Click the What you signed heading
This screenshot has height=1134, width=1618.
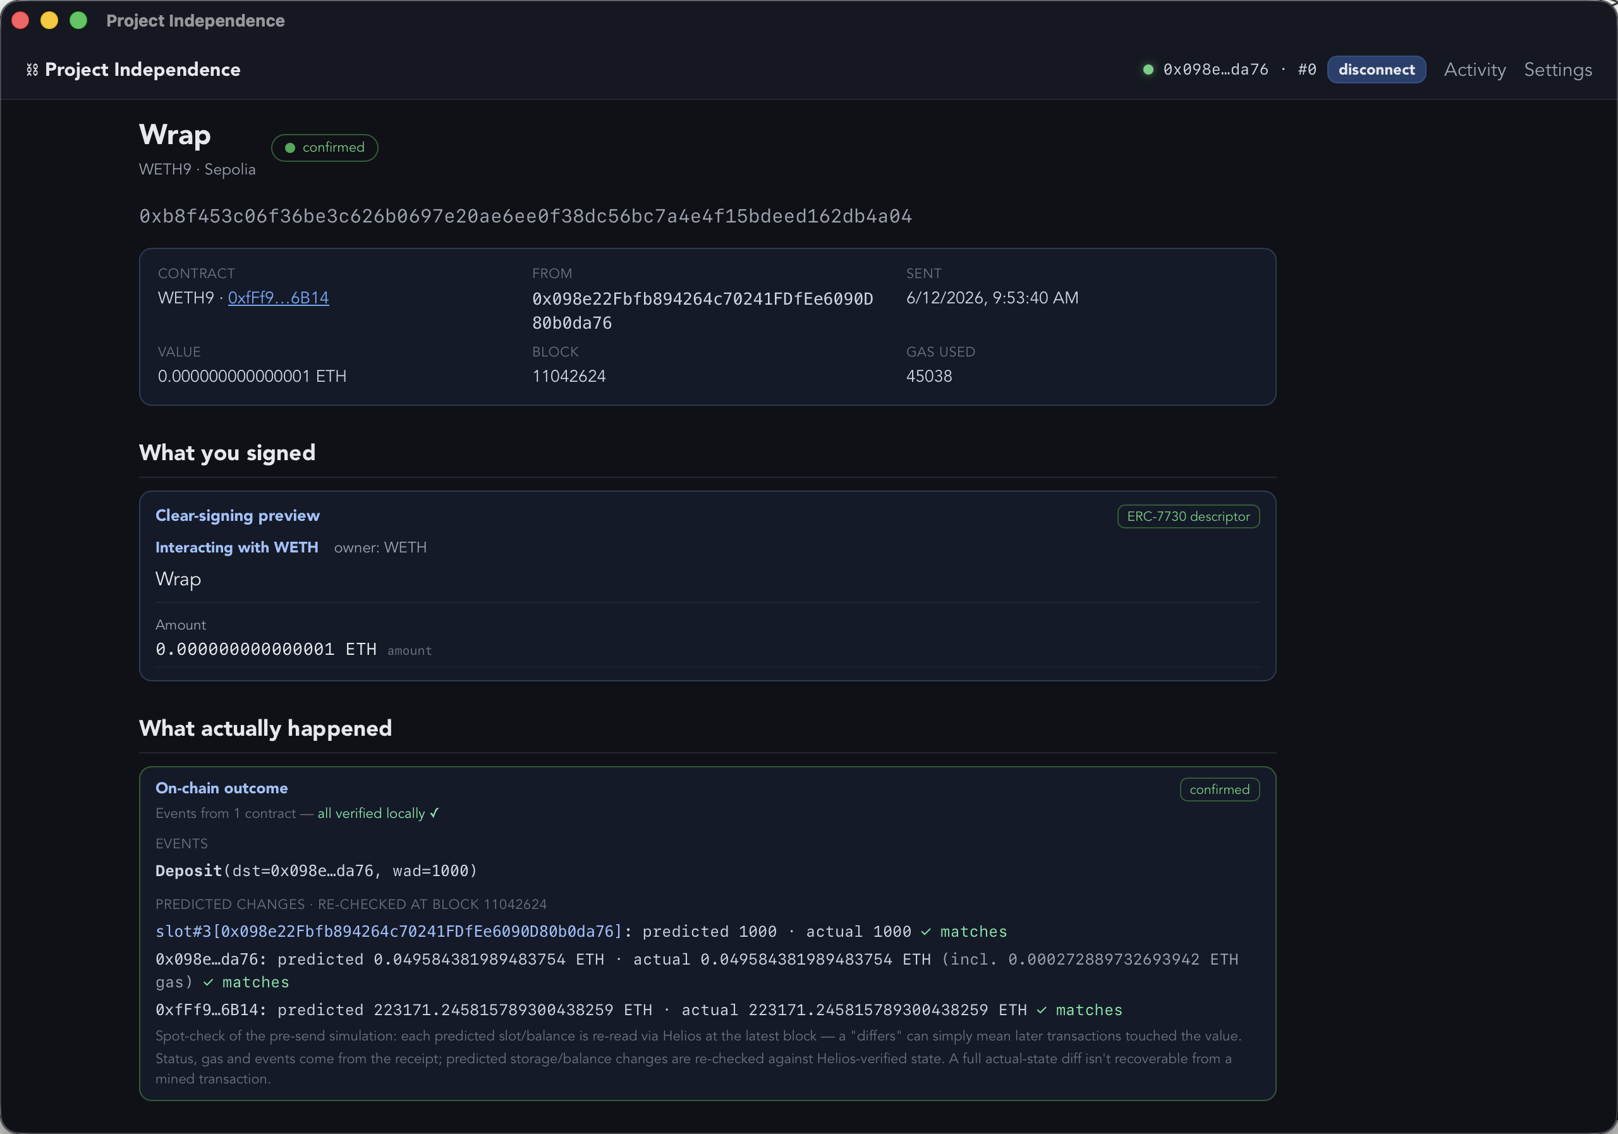(227, 453)
